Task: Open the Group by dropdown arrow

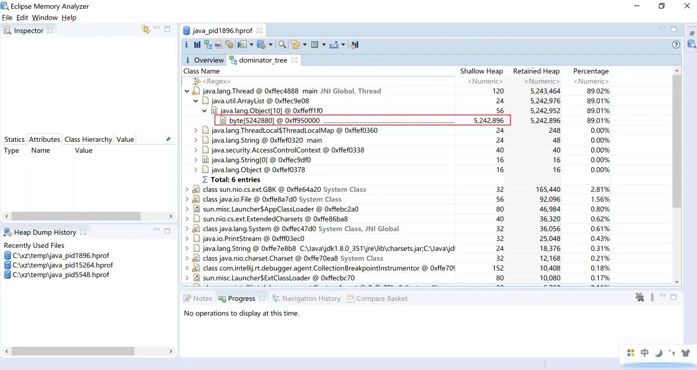Action: click(x=305, y=45)
